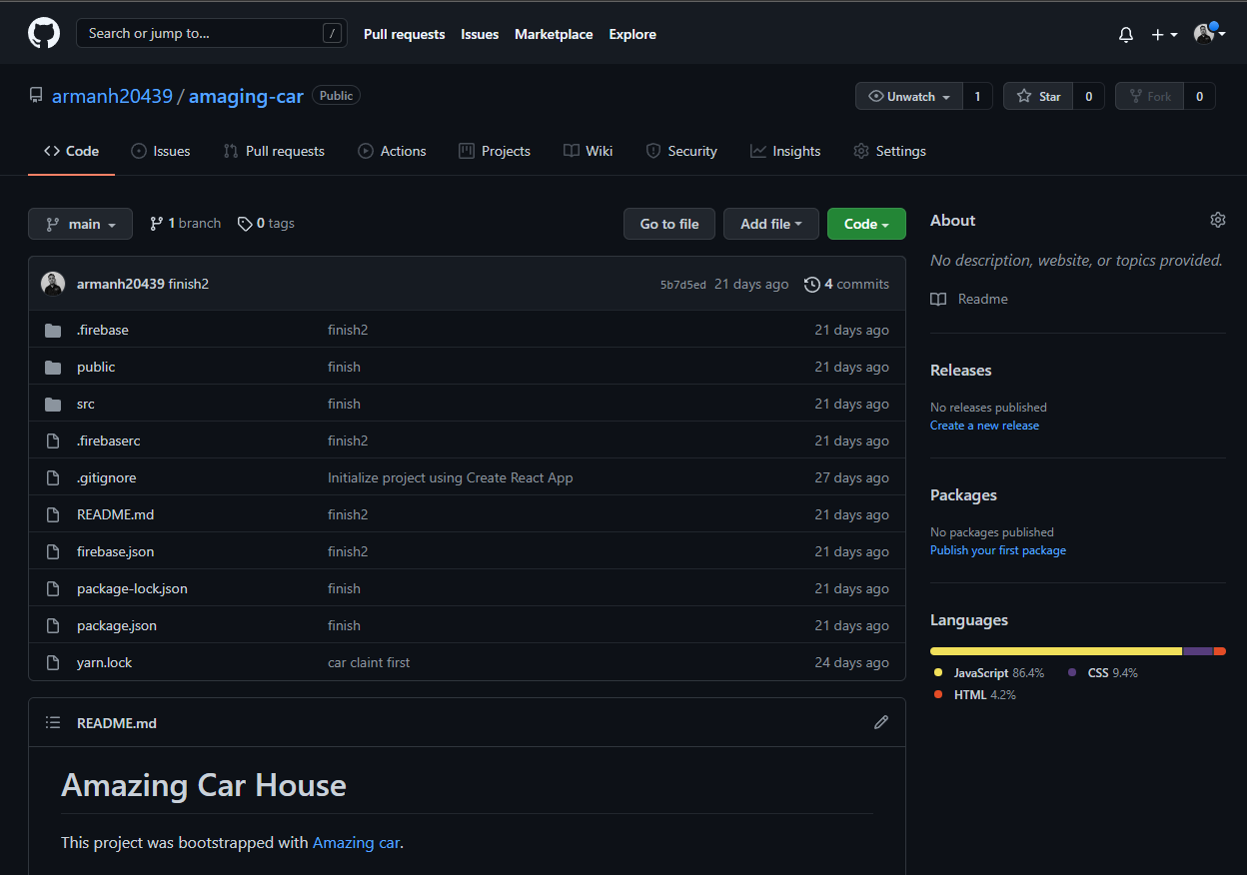Screen dimensions: 1247x875
Task: Expand the green Code dropdown
Action: [865, 224]
